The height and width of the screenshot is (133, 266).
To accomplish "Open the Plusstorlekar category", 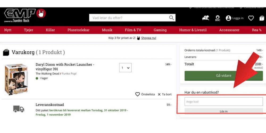I will [78, 30].
